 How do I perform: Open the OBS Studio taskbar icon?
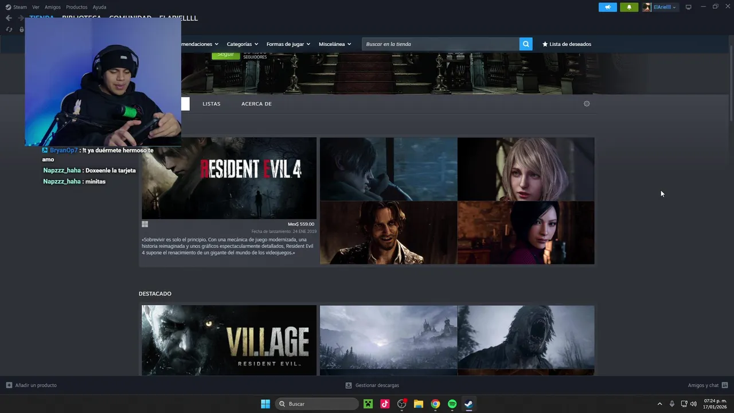pyautogui.click(x=402, y=404)
